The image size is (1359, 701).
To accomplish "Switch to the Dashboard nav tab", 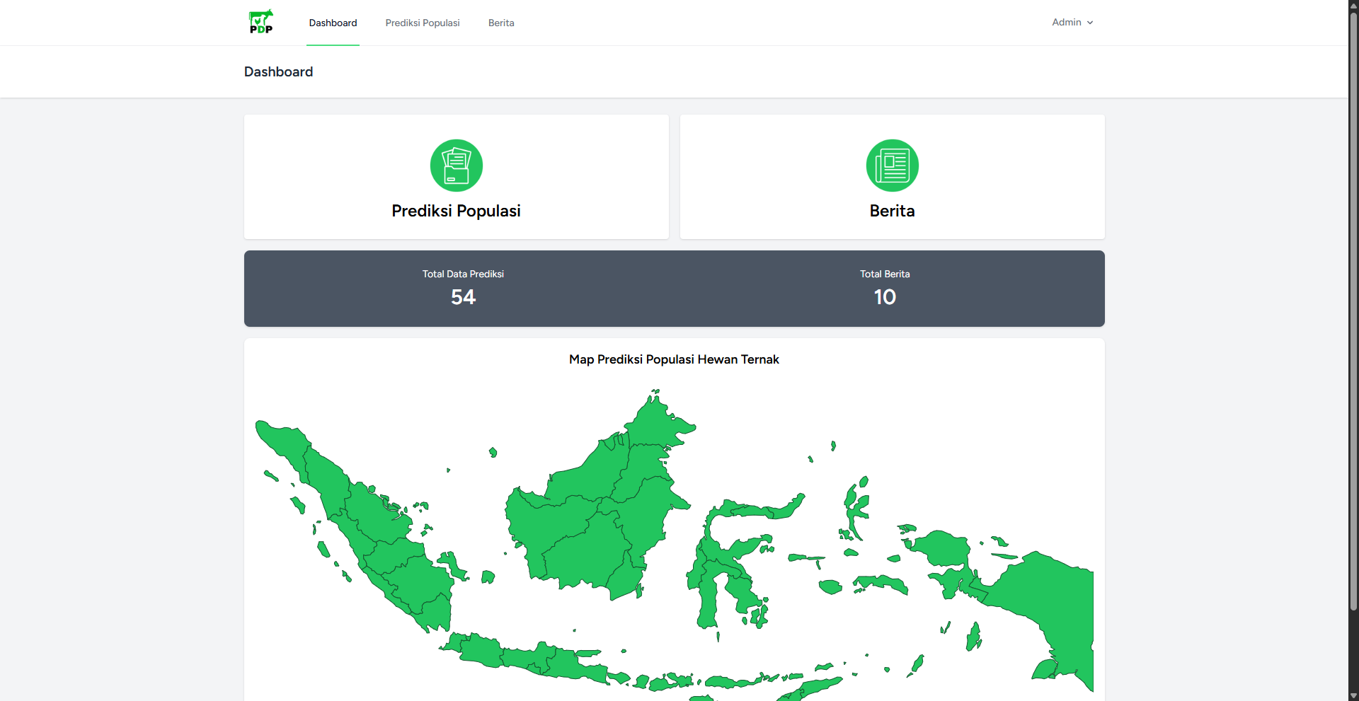I will pos(333,23).
